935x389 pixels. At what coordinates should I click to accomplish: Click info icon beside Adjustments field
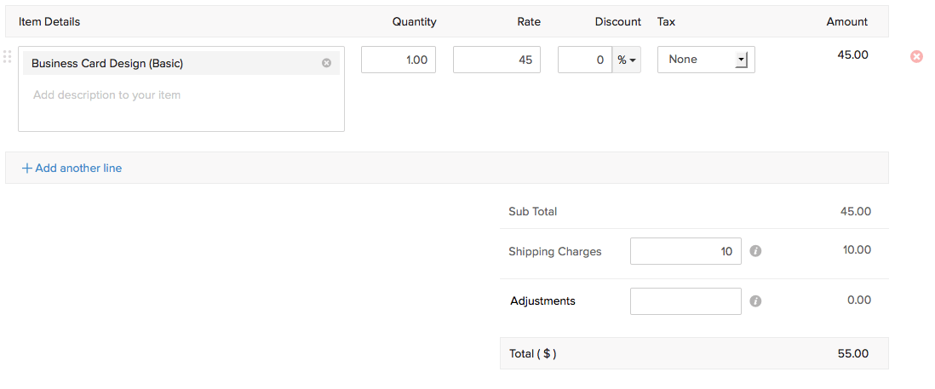tap(755, 301)
